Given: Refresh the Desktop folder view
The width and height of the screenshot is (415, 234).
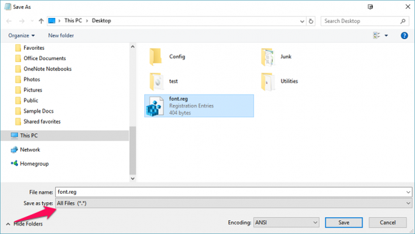Looking at the screenshot, I should tap(311, 21).
